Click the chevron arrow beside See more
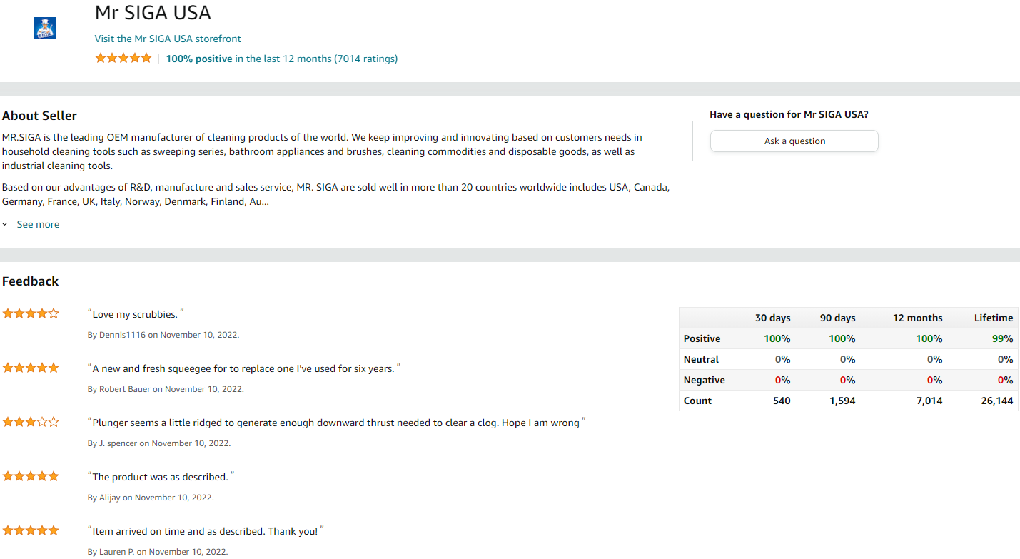Image resolution: width=1020 pixels, height=559 pixels. (5, 224)
